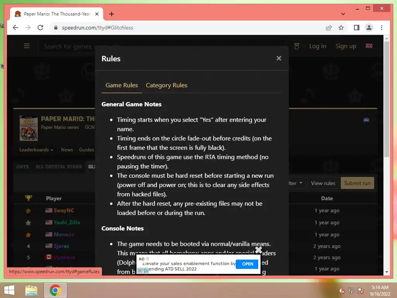
Task: Close the Paper Mario browser tab
Action: (x=97, y=14)
